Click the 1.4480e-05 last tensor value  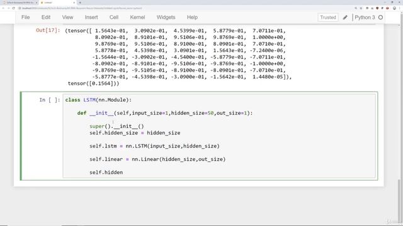pos(268,77)
